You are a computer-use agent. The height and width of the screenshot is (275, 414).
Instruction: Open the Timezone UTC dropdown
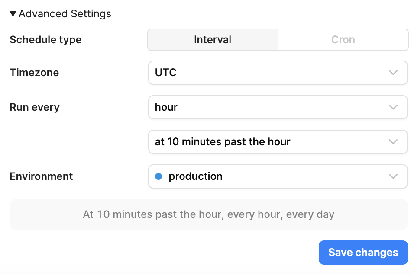278,73
